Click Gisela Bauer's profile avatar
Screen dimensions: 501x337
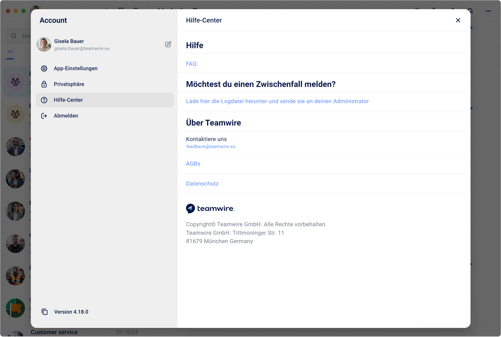click(x=44, y=45)
